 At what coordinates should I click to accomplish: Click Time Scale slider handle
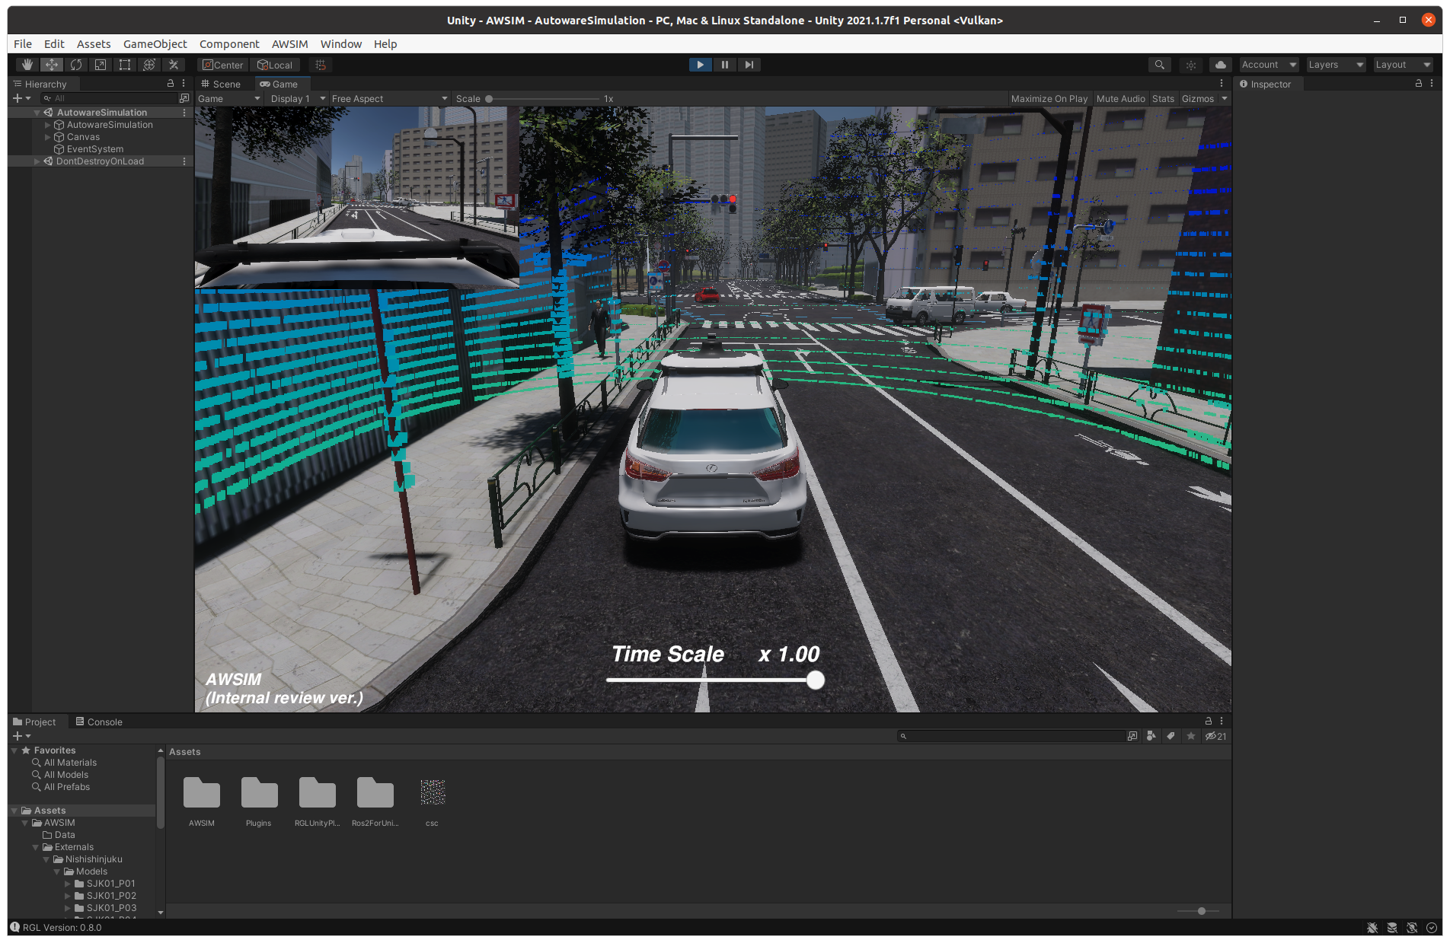coord(816,680)
